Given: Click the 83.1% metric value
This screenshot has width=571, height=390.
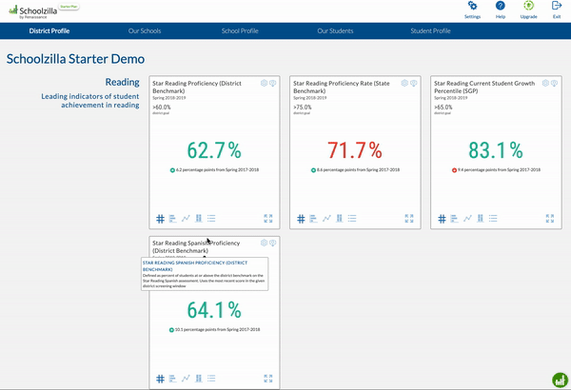Looking at the screenshot, I should point(496,150).
